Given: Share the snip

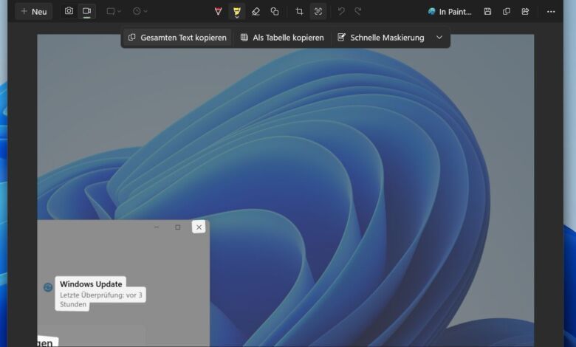Looking at the screenshot, I should coord(525,12).
